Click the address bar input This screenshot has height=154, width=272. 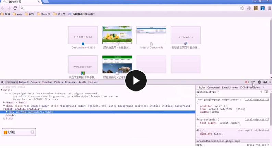click(132, 8)
